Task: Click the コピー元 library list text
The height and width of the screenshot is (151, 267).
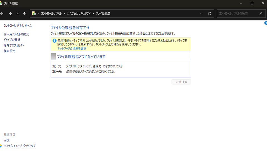Action: pos(94,66)
